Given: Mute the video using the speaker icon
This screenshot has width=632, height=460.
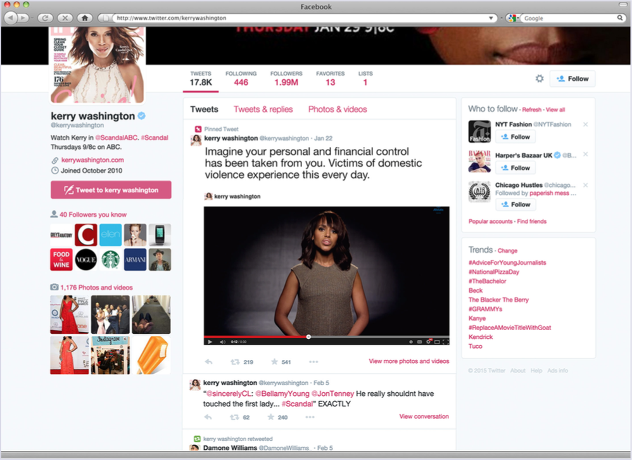Looking at the screenshot, I should pyautogui.click(x=222, y=342).
